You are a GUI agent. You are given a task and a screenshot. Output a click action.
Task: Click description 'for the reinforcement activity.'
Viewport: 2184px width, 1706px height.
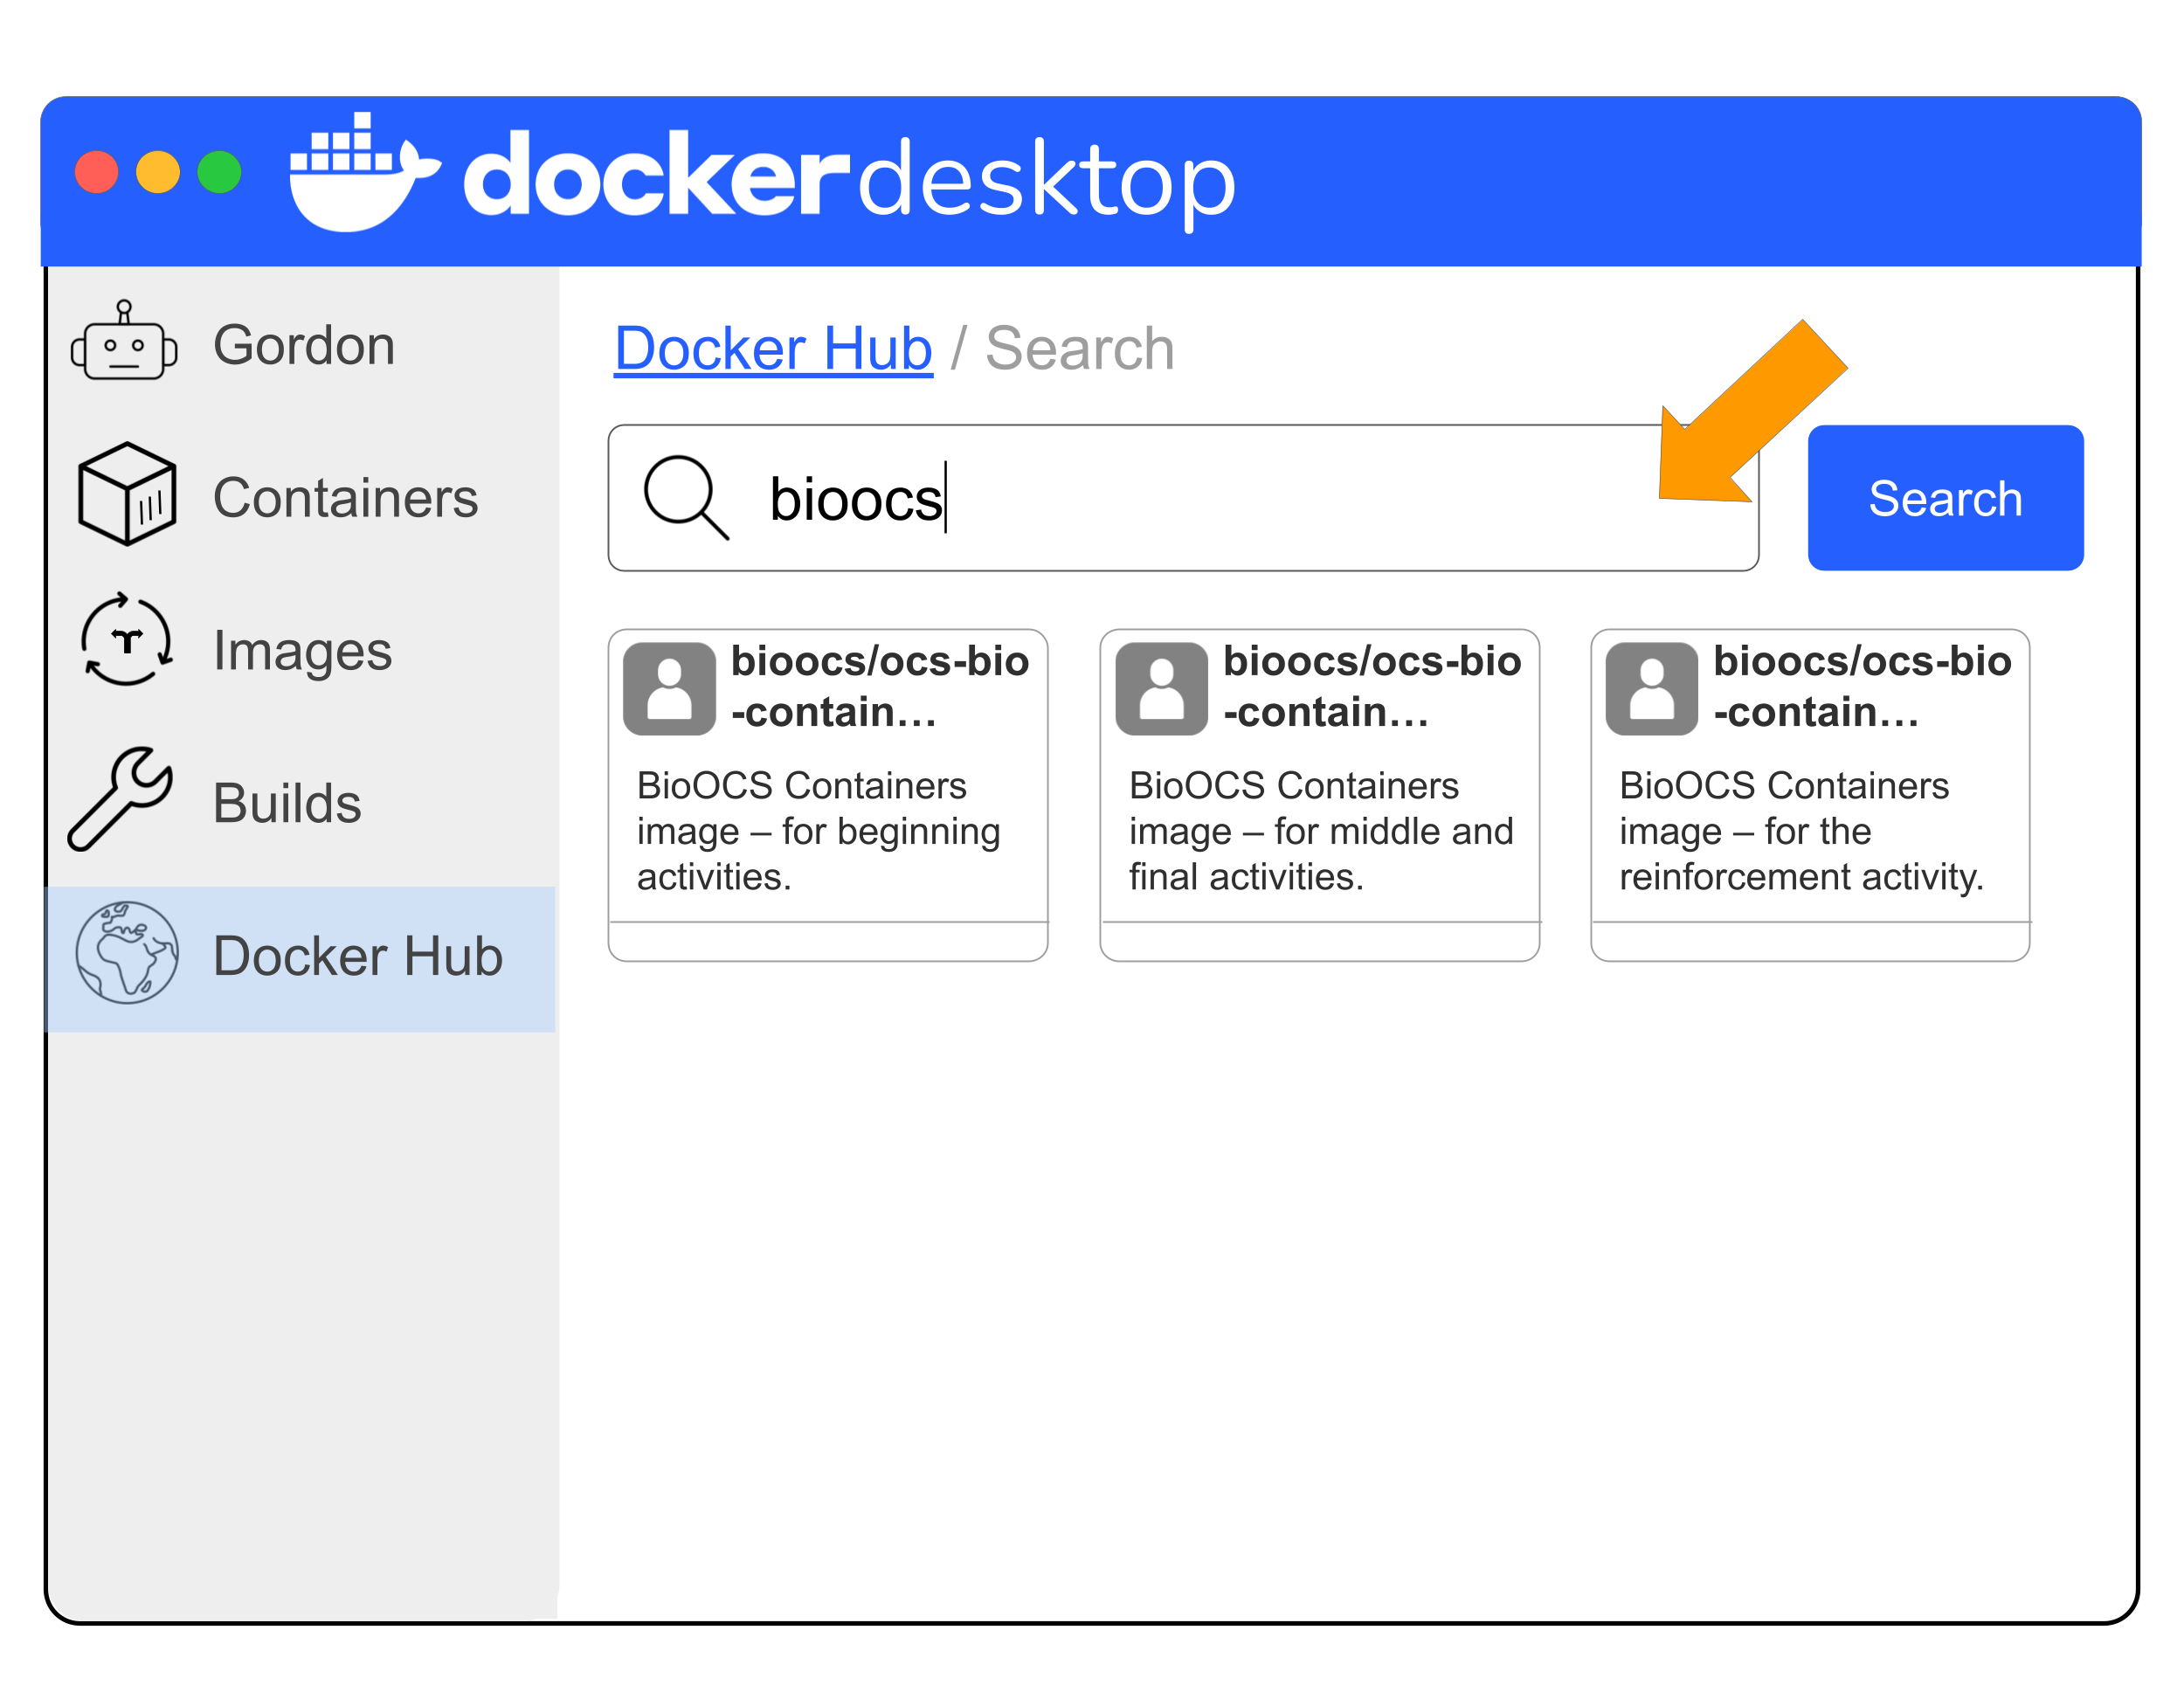1801,831
